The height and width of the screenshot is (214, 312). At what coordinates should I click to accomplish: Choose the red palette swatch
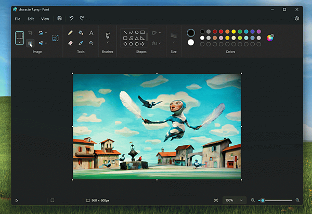(221, 31)
